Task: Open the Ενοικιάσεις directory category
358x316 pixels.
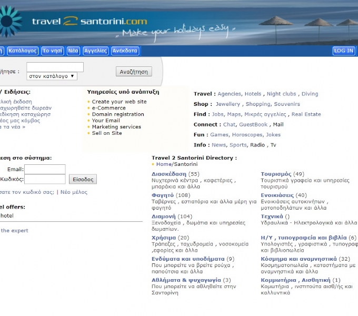Action: (277, 195)
